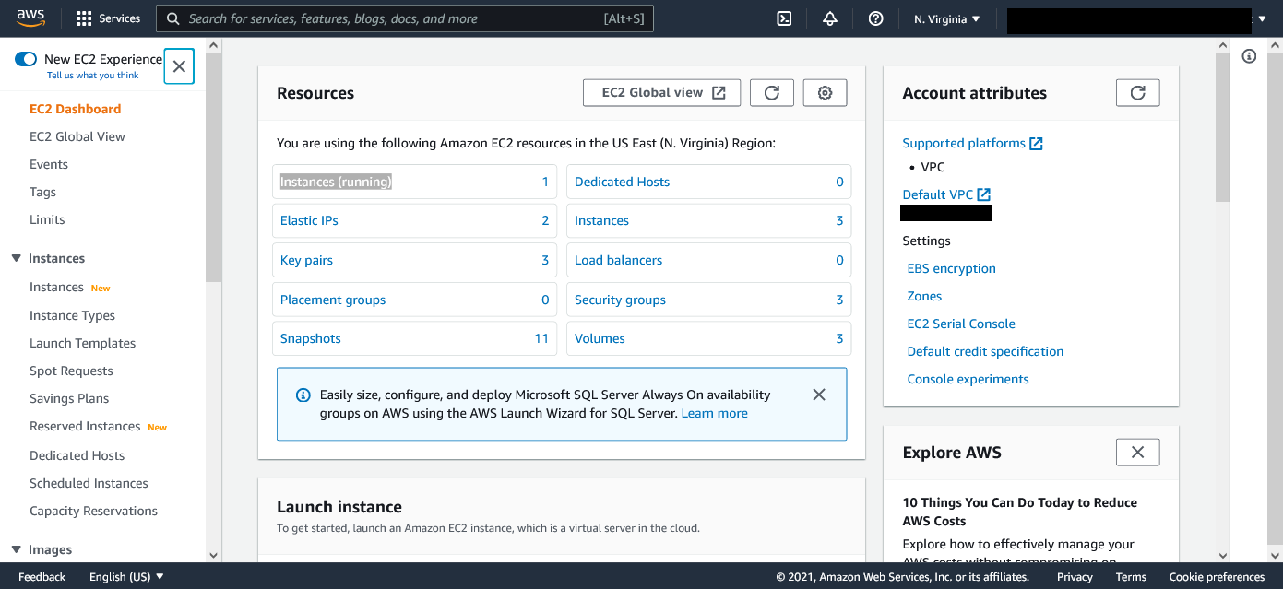Open Key pairs resource link
This screenshot has width=1283, height=589.
[306, 261]
